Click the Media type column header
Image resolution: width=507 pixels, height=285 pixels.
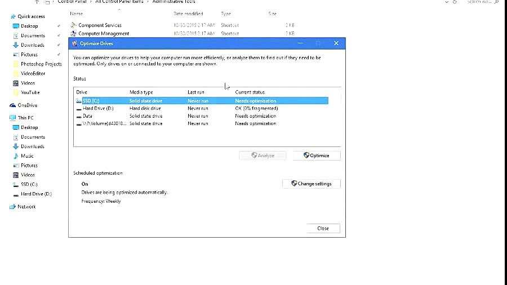click(141, 92)
